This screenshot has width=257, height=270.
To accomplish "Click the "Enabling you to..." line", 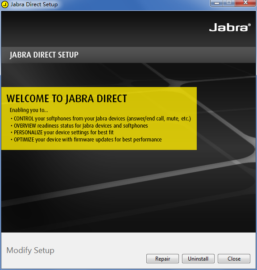I will pos(29,110).
